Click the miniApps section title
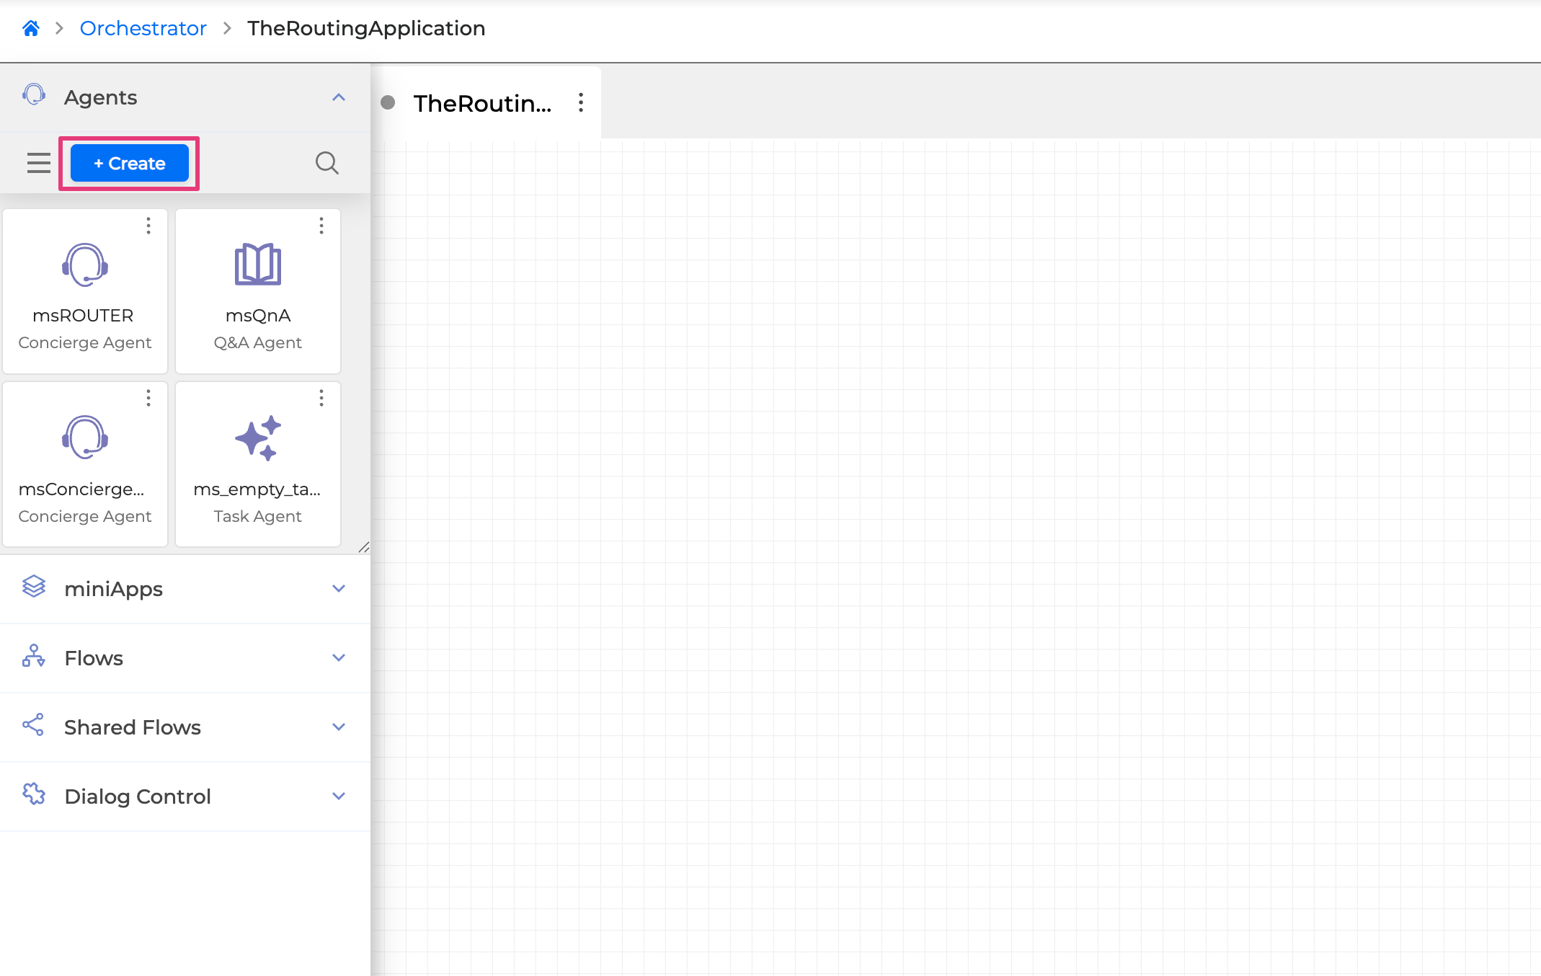 point(113,589)
